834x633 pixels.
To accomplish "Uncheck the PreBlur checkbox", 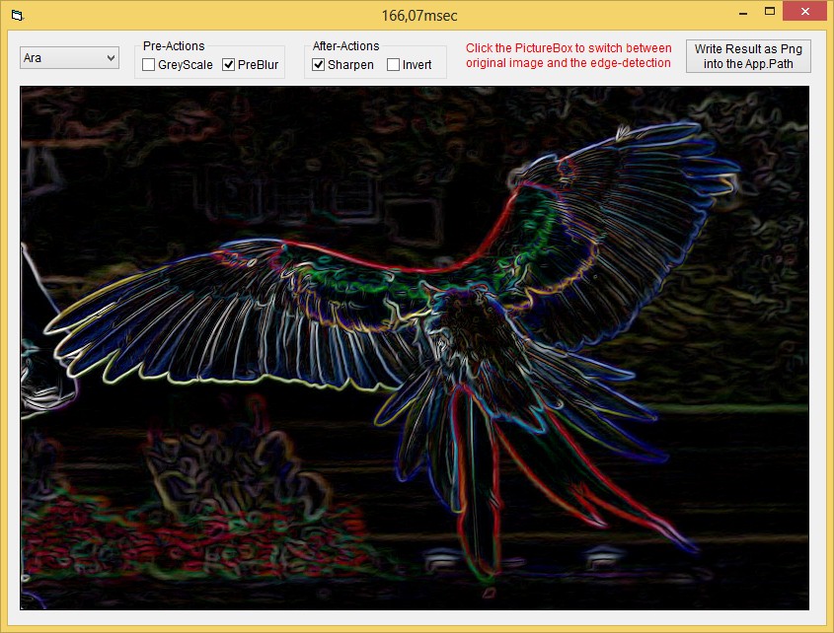I will click(x=229, y=65).
